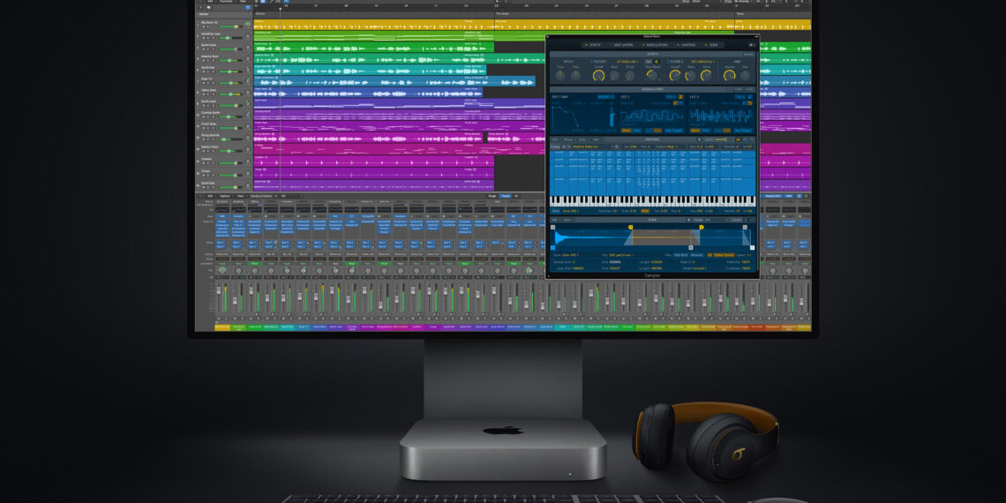This screenshot has width=1006, height=503.
Task: Select the Single mixer view button
Action: 491,196
